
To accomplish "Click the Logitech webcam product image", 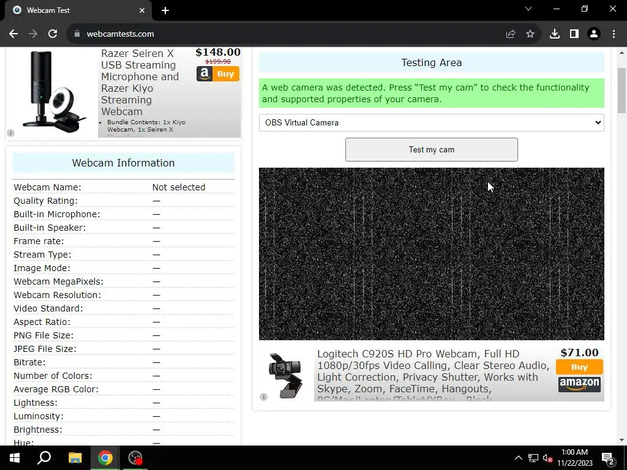I will (285, 376).
